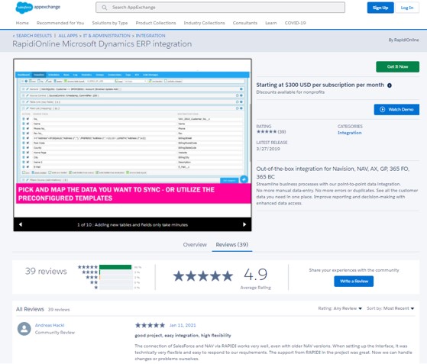Screen dimensions: 427x364
Task: Click Andreas Hackl's avatar icon
Action: pos(24,329)
